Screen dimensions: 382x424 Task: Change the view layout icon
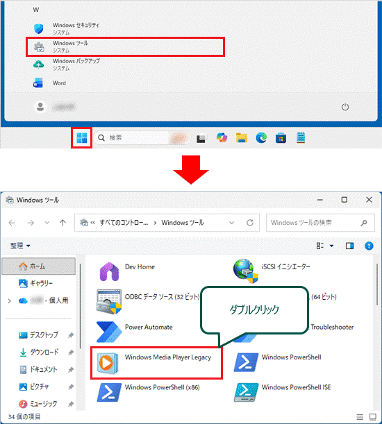click(x=320, y=246)
